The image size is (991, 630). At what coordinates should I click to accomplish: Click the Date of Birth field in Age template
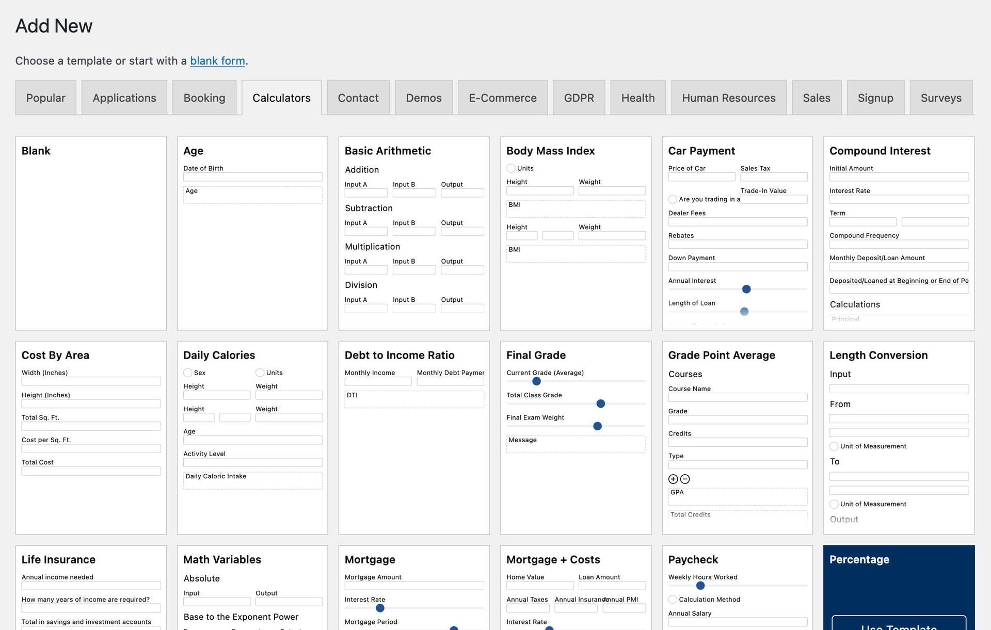pyautogui.click(x=252, y=176)
